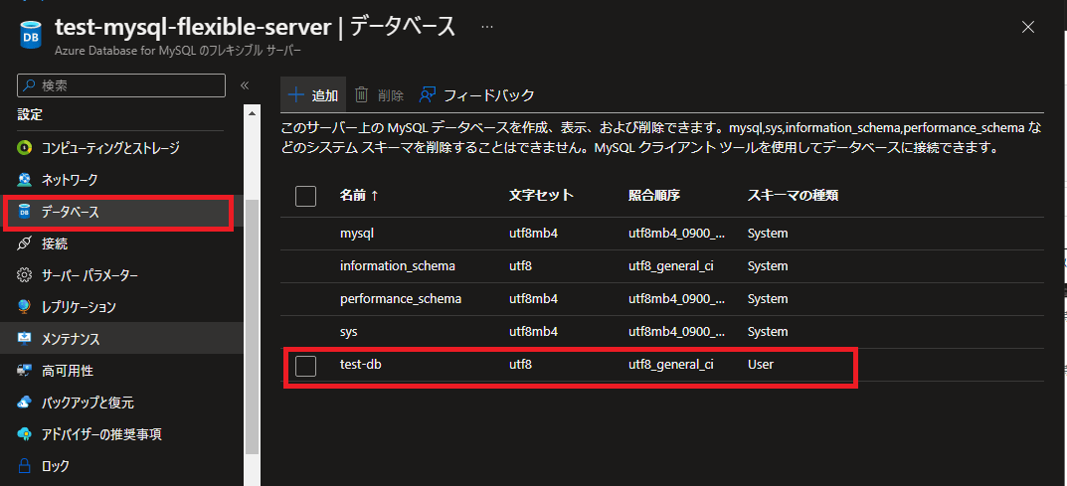Toggle the select-all header checkbox
Screen dimensions: 1067x486
305,196
